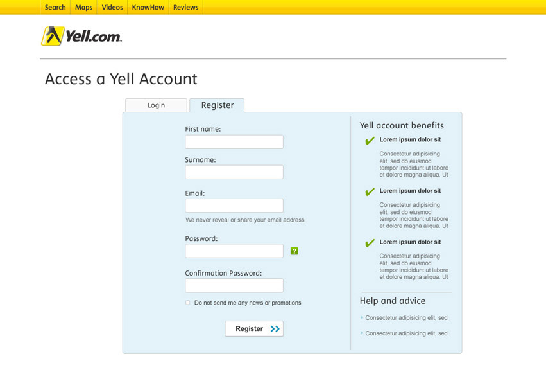Click the green password help question icon
The image size is (546, 372).
(x=294, y=251)
